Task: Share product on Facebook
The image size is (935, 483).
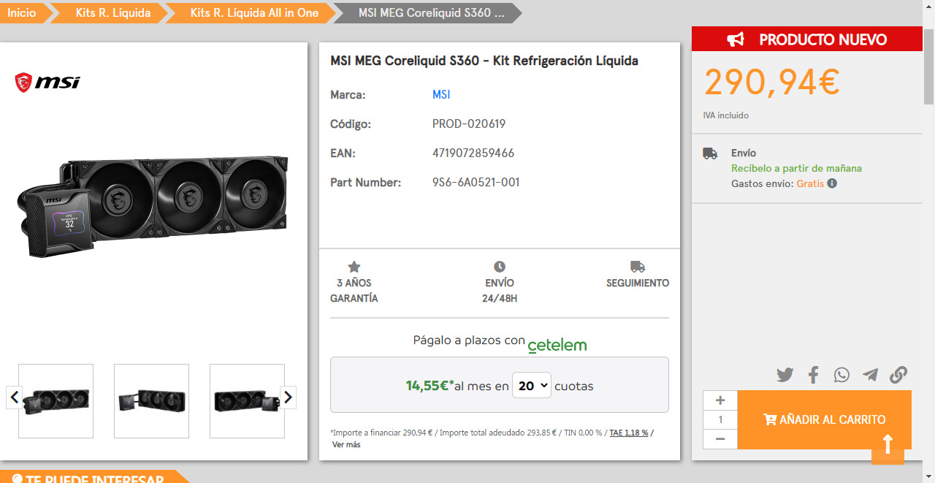Action: (813, 376)
